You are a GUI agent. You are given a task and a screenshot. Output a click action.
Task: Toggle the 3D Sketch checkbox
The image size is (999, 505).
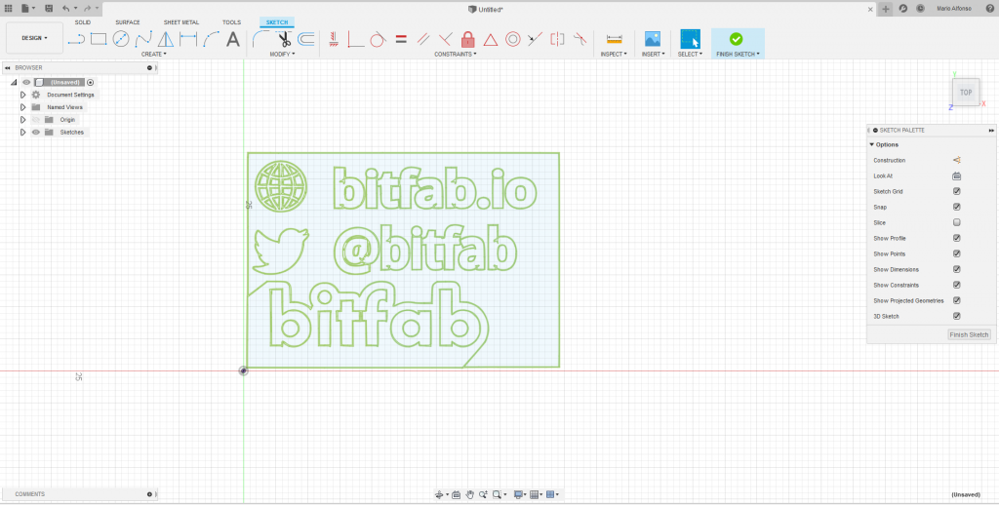click(956, 317)
